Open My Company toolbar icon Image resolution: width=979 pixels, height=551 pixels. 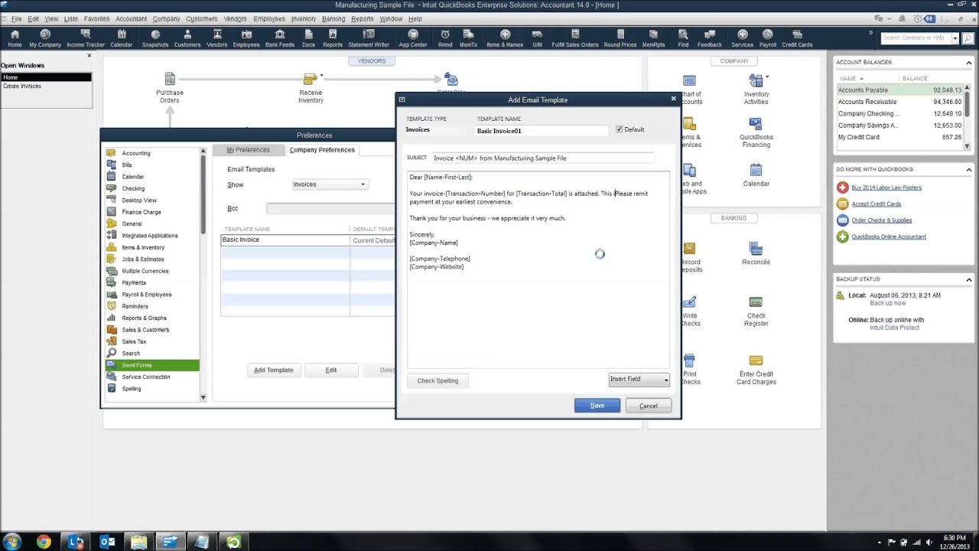[x=45, y=38]
